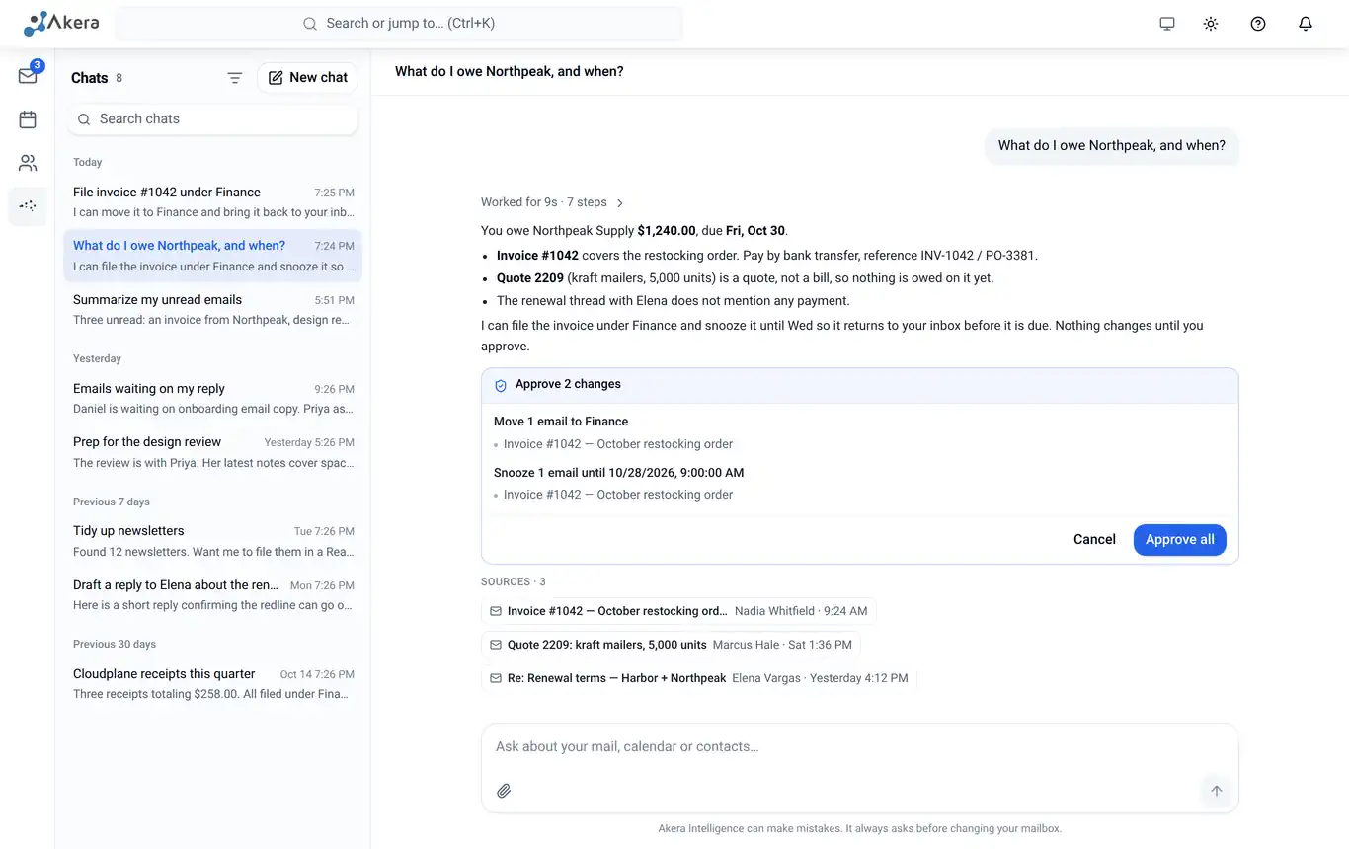Open the Renewal terms source from Elena Vargas

[699, 678]
